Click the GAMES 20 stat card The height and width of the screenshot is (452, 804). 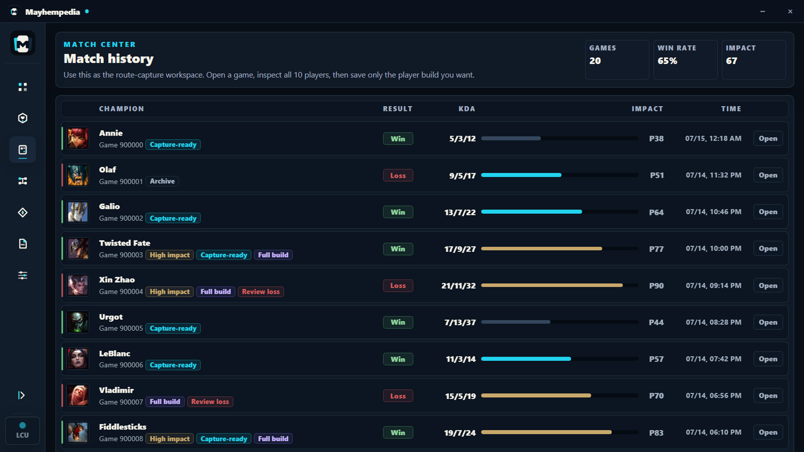617,59
